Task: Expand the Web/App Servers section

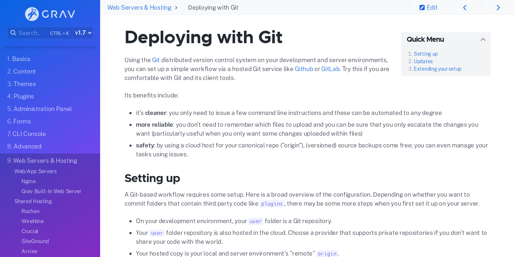Action: point(35,171)
